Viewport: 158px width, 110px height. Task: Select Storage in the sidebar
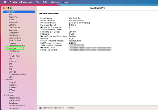[x=12, y=72]
